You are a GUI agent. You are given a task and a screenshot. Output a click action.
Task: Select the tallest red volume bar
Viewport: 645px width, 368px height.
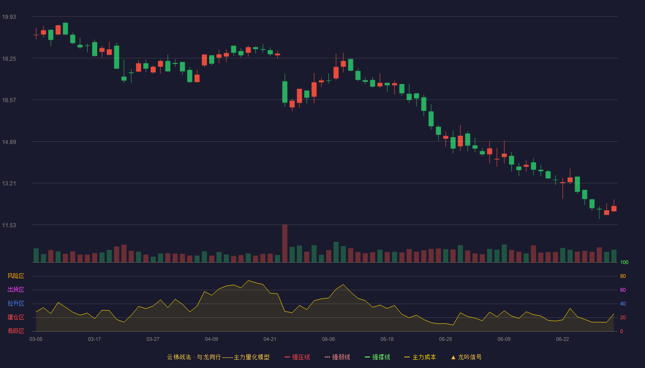coord(285,243)
